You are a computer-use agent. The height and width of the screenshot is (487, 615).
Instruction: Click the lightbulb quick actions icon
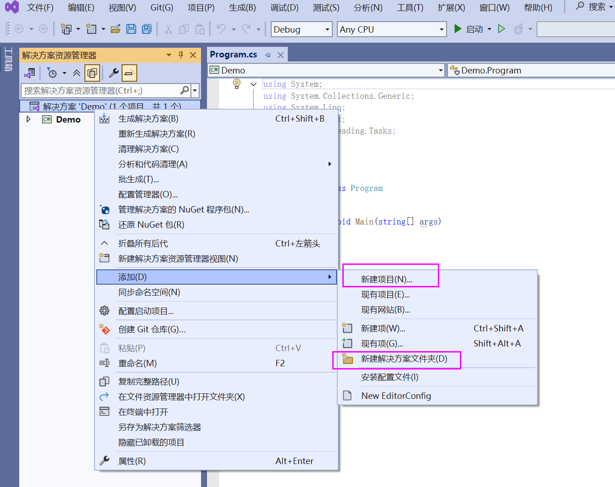tap(237, 84)
